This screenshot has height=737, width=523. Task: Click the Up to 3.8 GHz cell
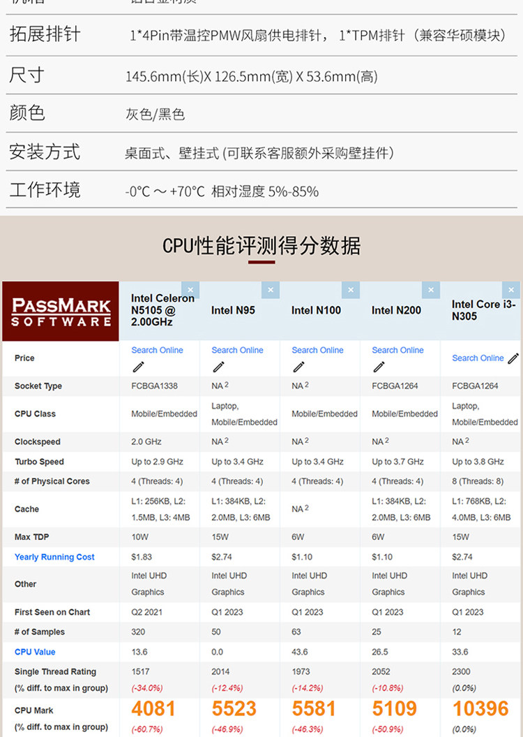478,462
